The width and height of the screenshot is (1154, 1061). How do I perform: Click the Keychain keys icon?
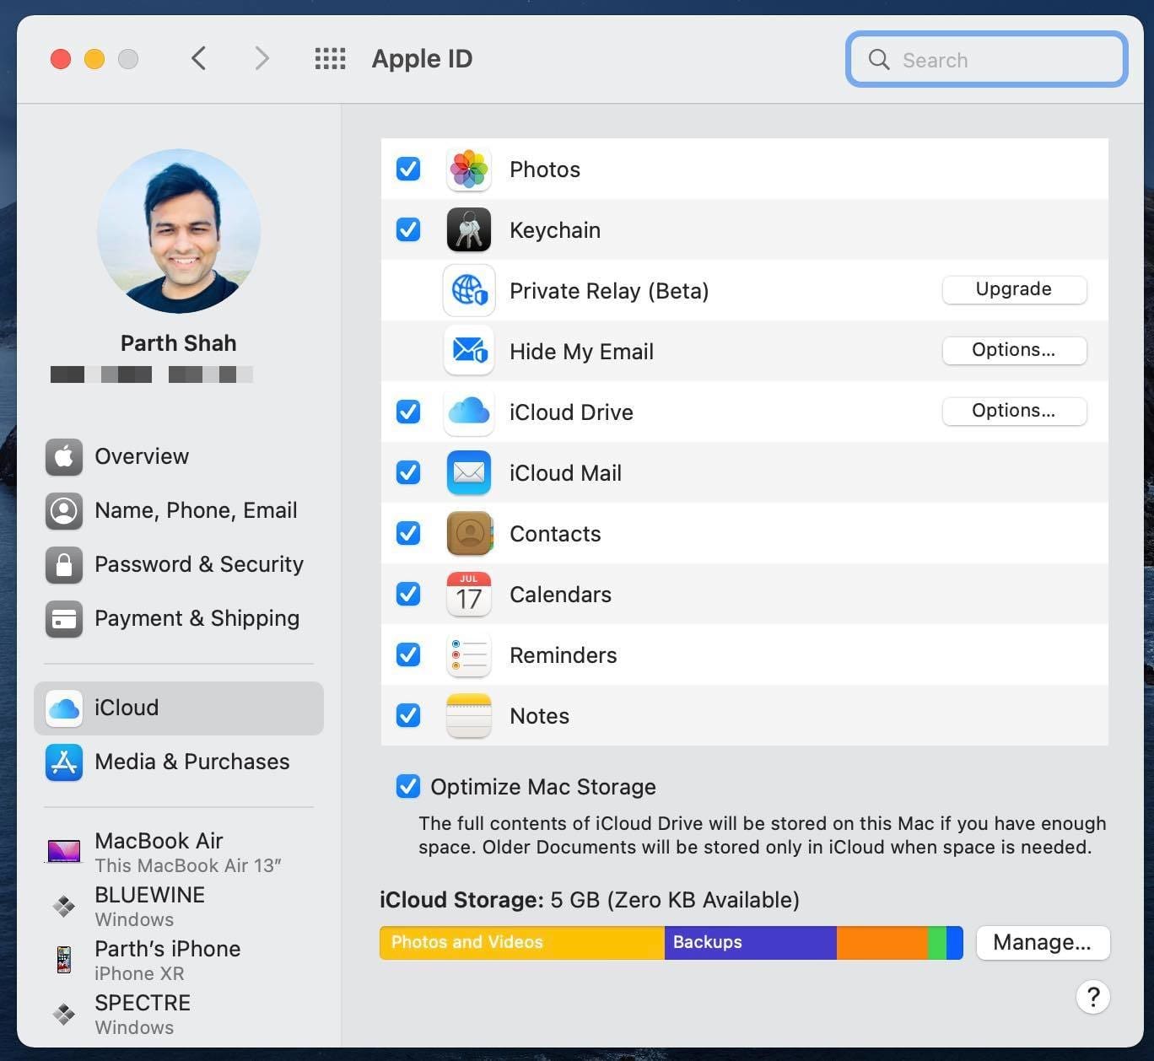point(469,230)
